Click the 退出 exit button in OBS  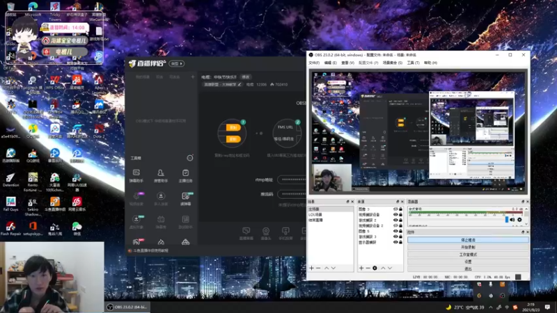pos(468,268)
